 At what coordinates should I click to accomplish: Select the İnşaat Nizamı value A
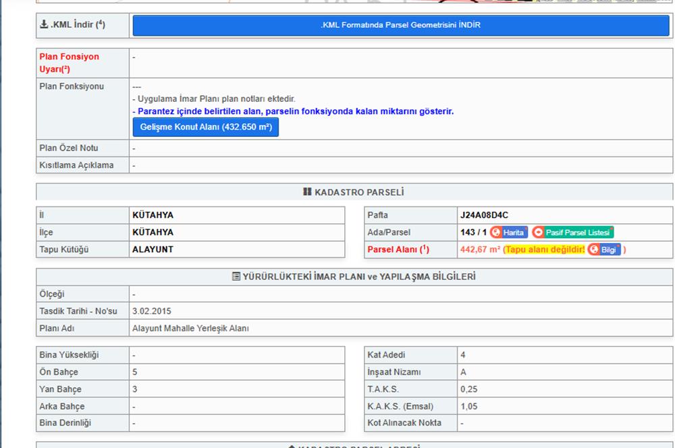463,372
